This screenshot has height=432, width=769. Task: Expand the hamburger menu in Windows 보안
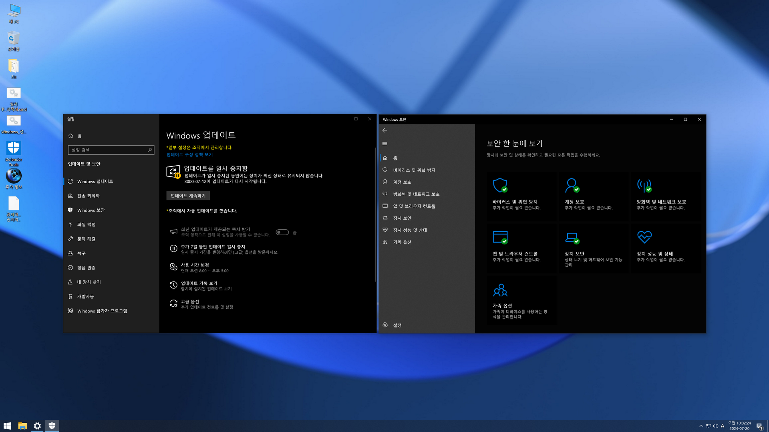tap(385, 144)
